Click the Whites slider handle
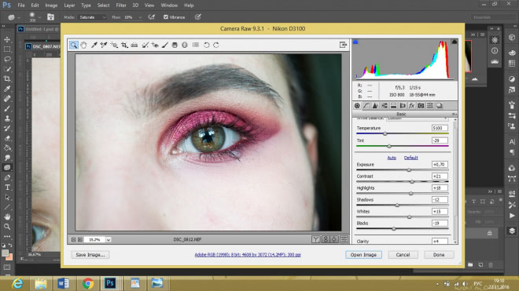519x291 pixels. click(410, 217)
